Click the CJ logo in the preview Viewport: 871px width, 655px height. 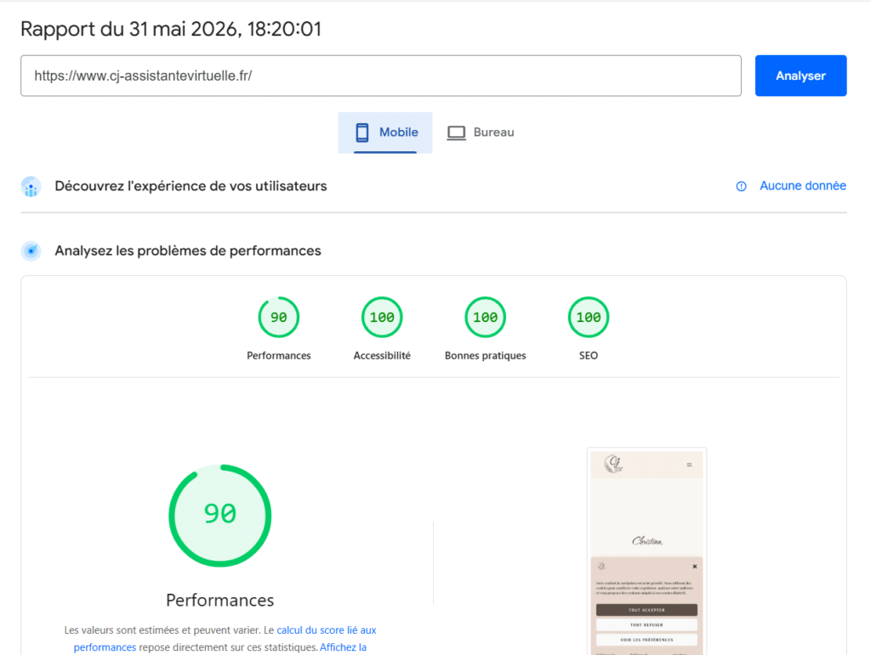click(614, 464)
